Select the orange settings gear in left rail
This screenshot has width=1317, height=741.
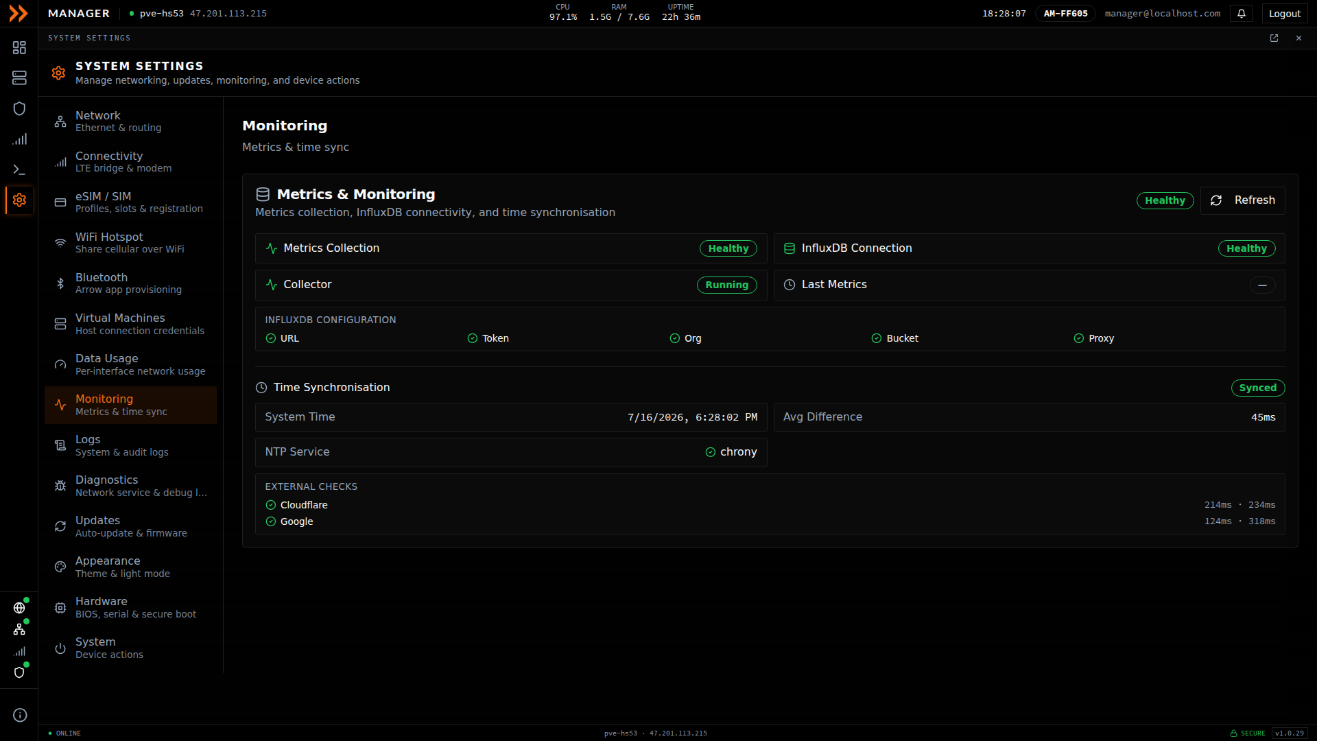[x=19, y=200]
